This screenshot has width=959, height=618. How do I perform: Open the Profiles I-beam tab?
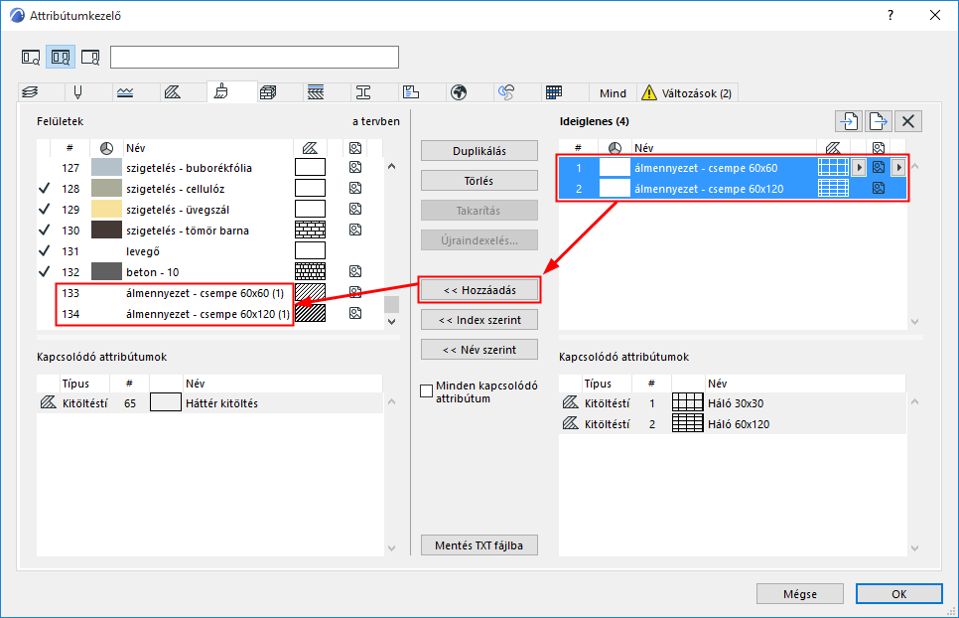click(x=363, y=92)
